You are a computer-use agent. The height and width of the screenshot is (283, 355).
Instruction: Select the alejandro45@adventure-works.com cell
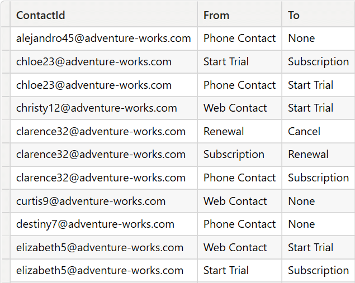point(103,39)
